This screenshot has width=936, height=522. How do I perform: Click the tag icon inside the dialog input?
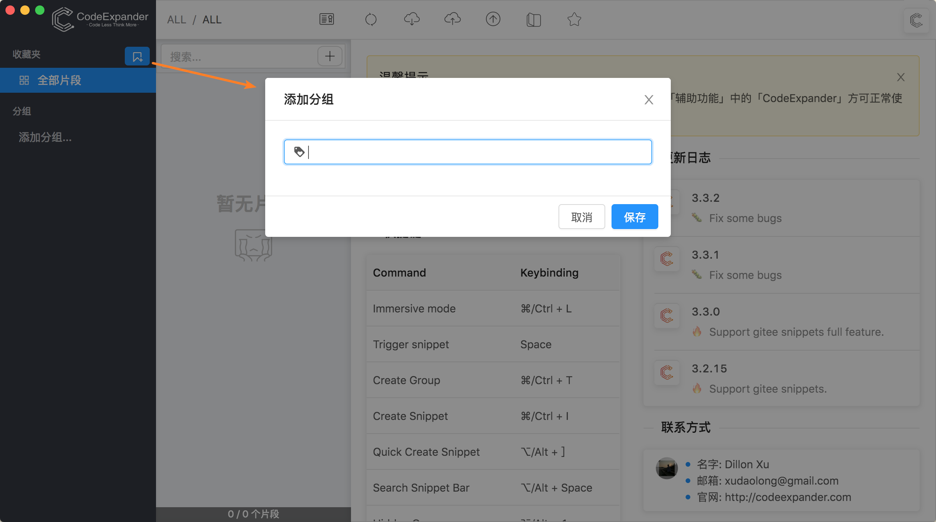[x=299, y=152]
